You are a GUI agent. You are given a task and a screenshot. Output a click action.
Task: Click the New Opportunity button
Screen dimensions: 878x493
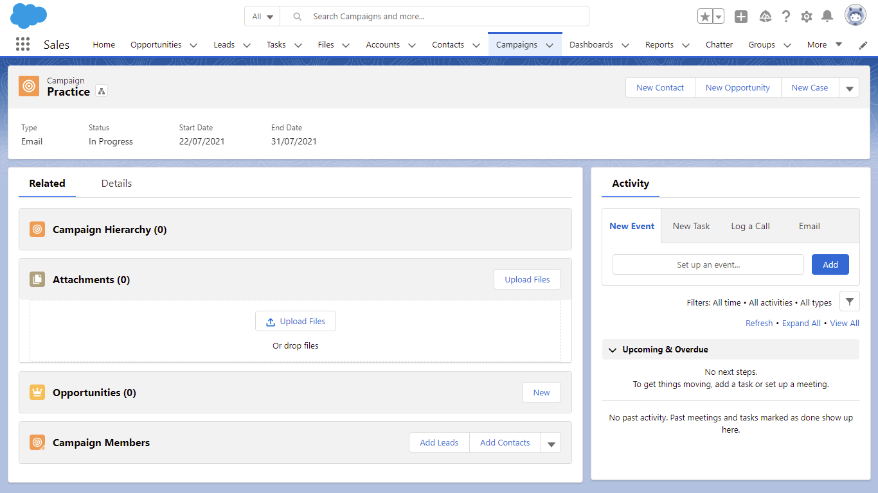point(738,88)
